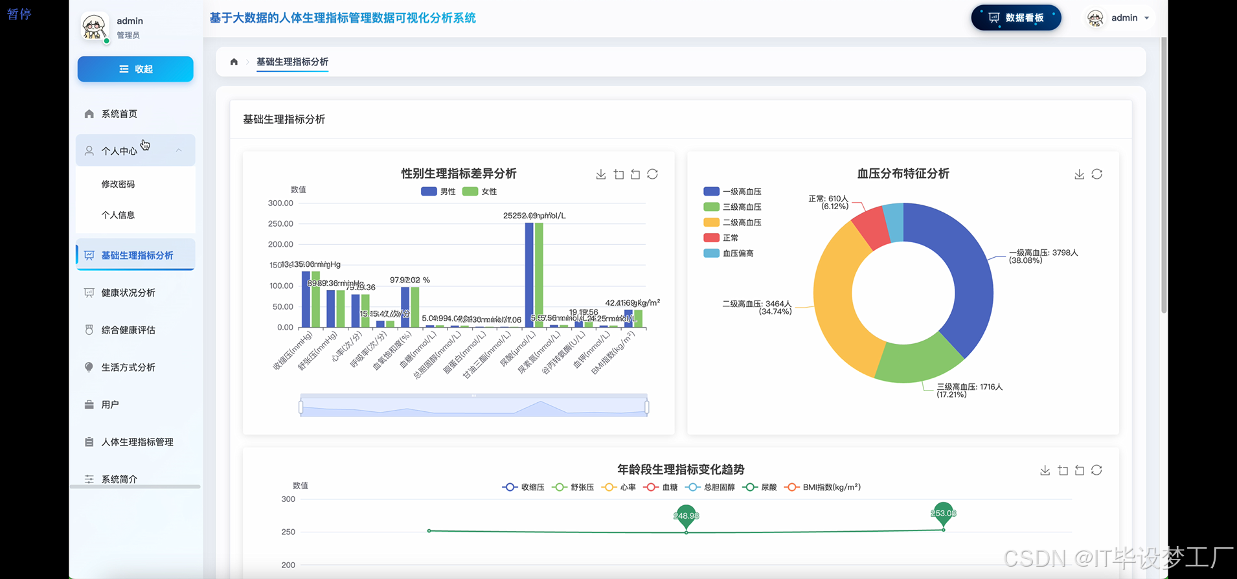The height and width of the screenshot is (579, 1237).
Task: Toggle 尿酸 line in trend legend
Action: (760, 487)
